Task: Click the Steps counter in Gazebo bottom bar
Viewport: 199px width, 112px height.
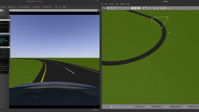Action: point(119,106)
